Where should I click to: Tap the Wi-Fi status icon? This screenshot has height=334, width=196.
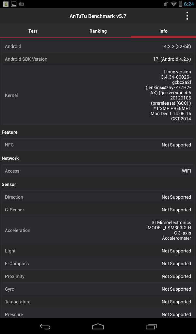coord(173,4)
